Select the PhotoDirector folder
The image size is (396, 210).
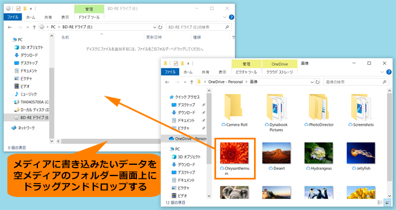[318, 110]
